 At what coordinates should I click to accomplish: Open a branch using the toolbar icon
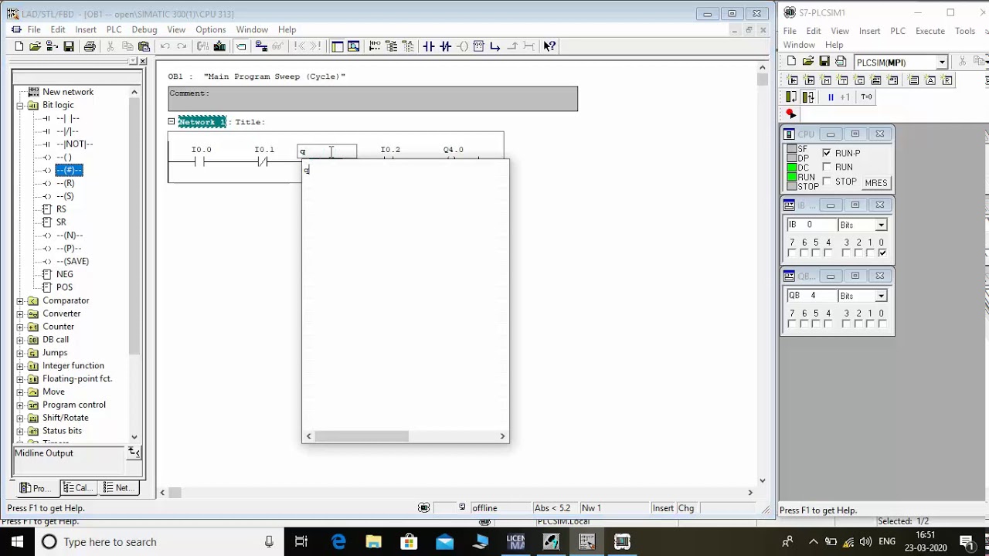(494, 46)
